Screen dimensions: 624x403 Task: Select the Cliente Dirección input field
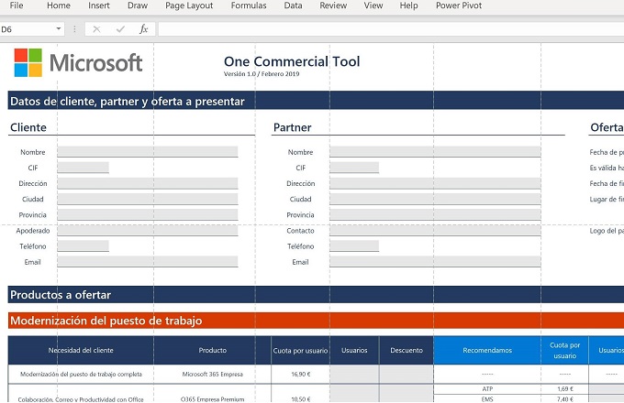pyautogui.click(x=148, y=183)
